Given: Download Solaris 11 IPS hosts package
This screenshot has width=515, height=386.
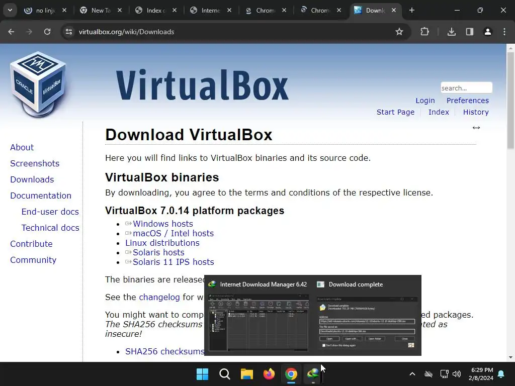Looking at the screenshot, I should (174, 262).
